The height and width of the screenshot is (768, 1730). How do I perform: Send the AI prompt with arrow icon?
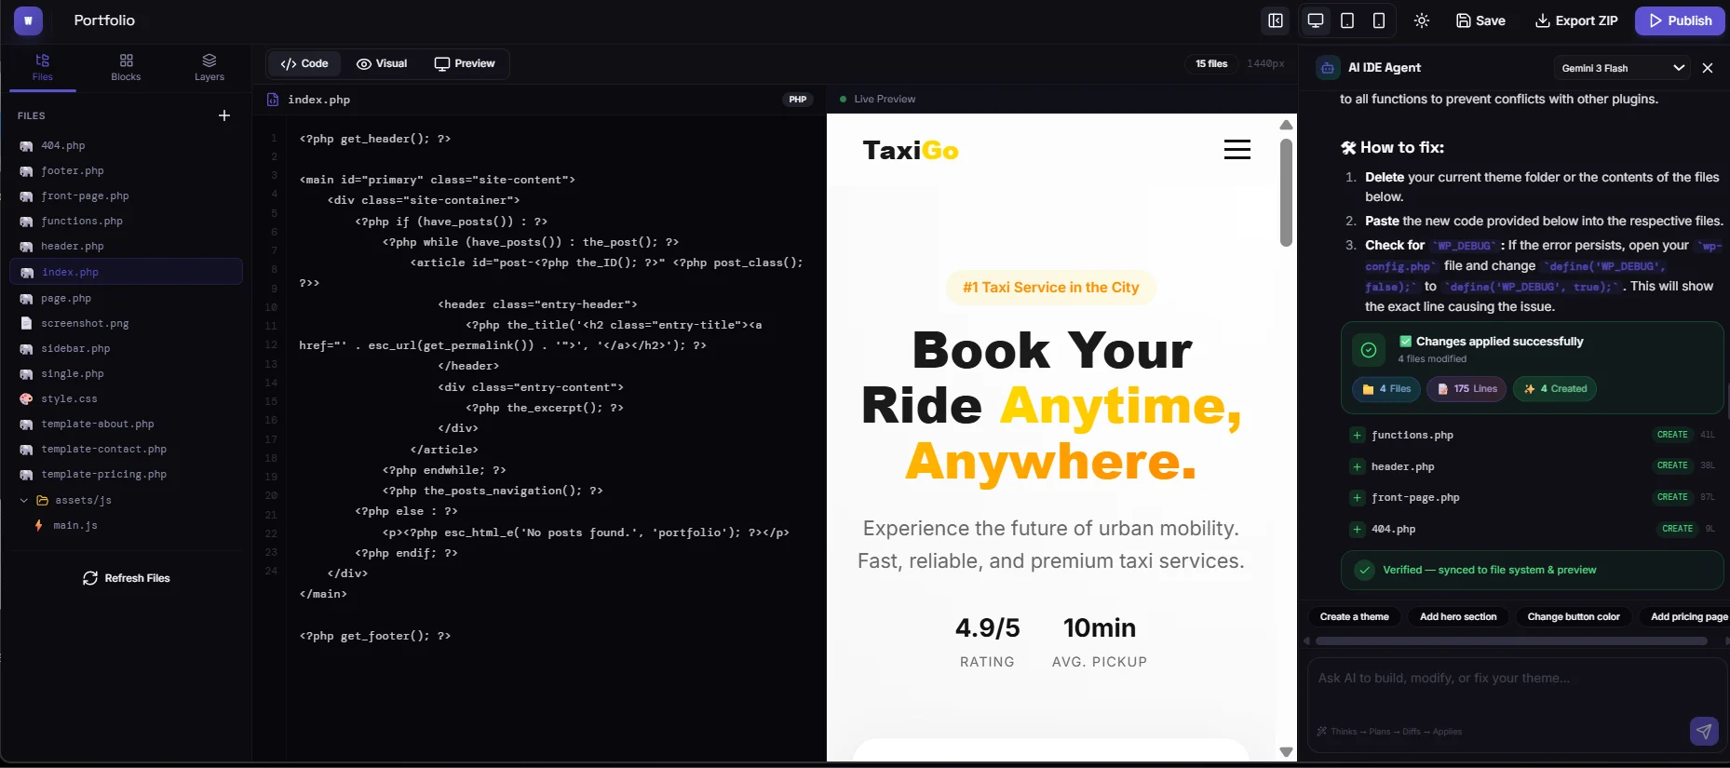1704,732
